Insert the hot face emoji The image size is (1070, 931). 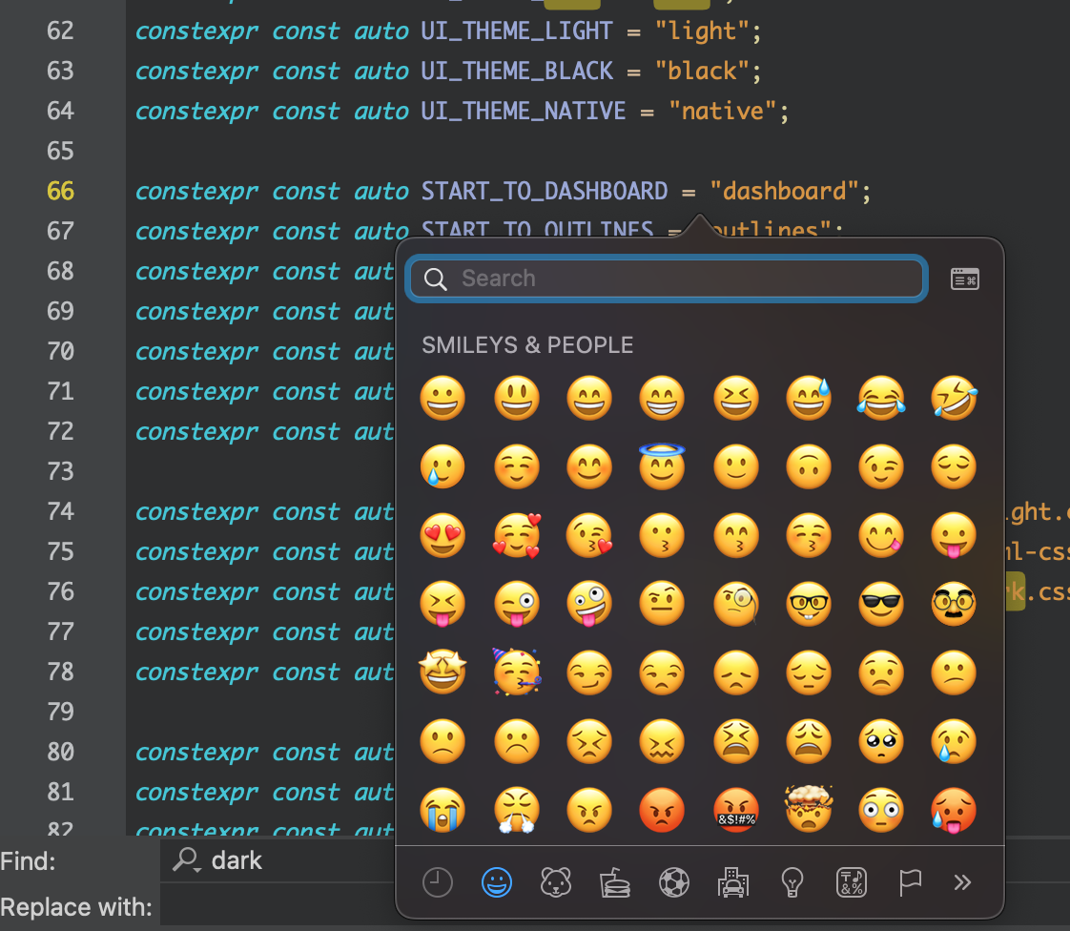[954, 810]
